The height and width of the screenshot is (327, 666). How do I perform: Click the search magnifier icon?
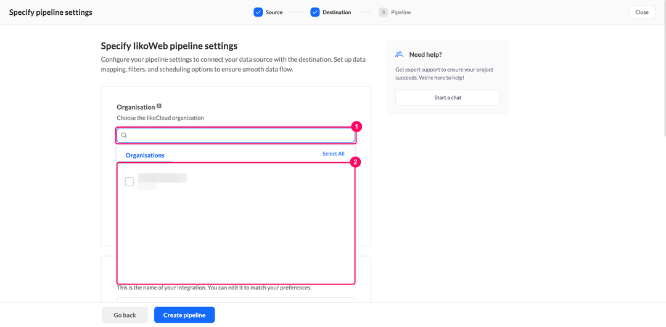click(125, 135)
